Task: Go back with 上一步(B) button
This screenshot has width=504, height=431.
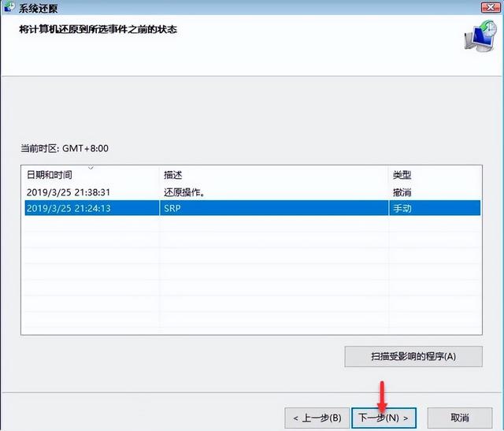Action: [x=317, y=418]
